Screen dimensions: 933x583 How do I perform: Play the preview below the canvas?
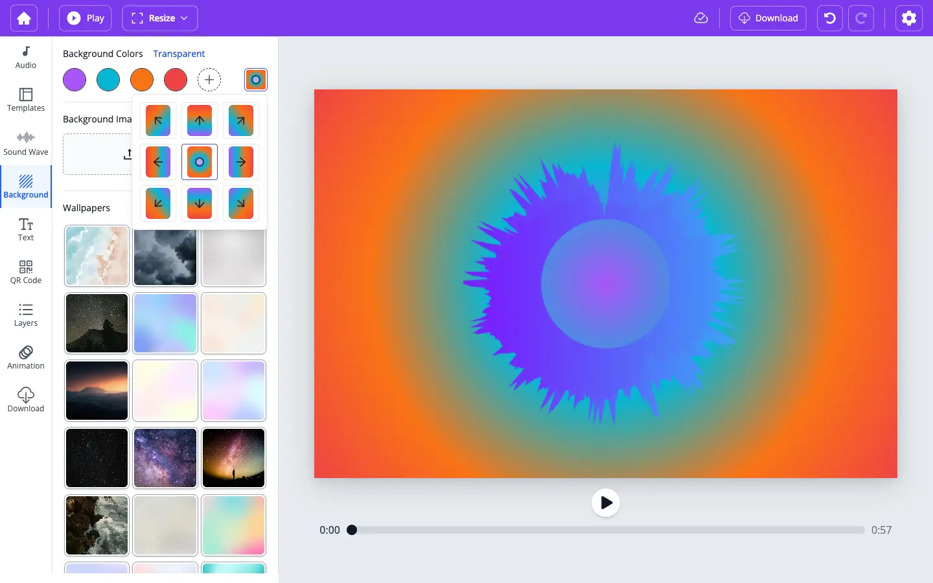pos(606,503)
